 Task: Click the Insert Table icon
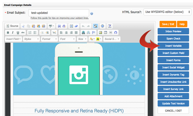click(106, 33)
